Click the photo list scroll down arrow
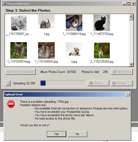 point(131,64)
